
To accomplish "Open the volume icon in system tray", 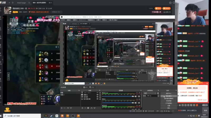I will 194,116.
